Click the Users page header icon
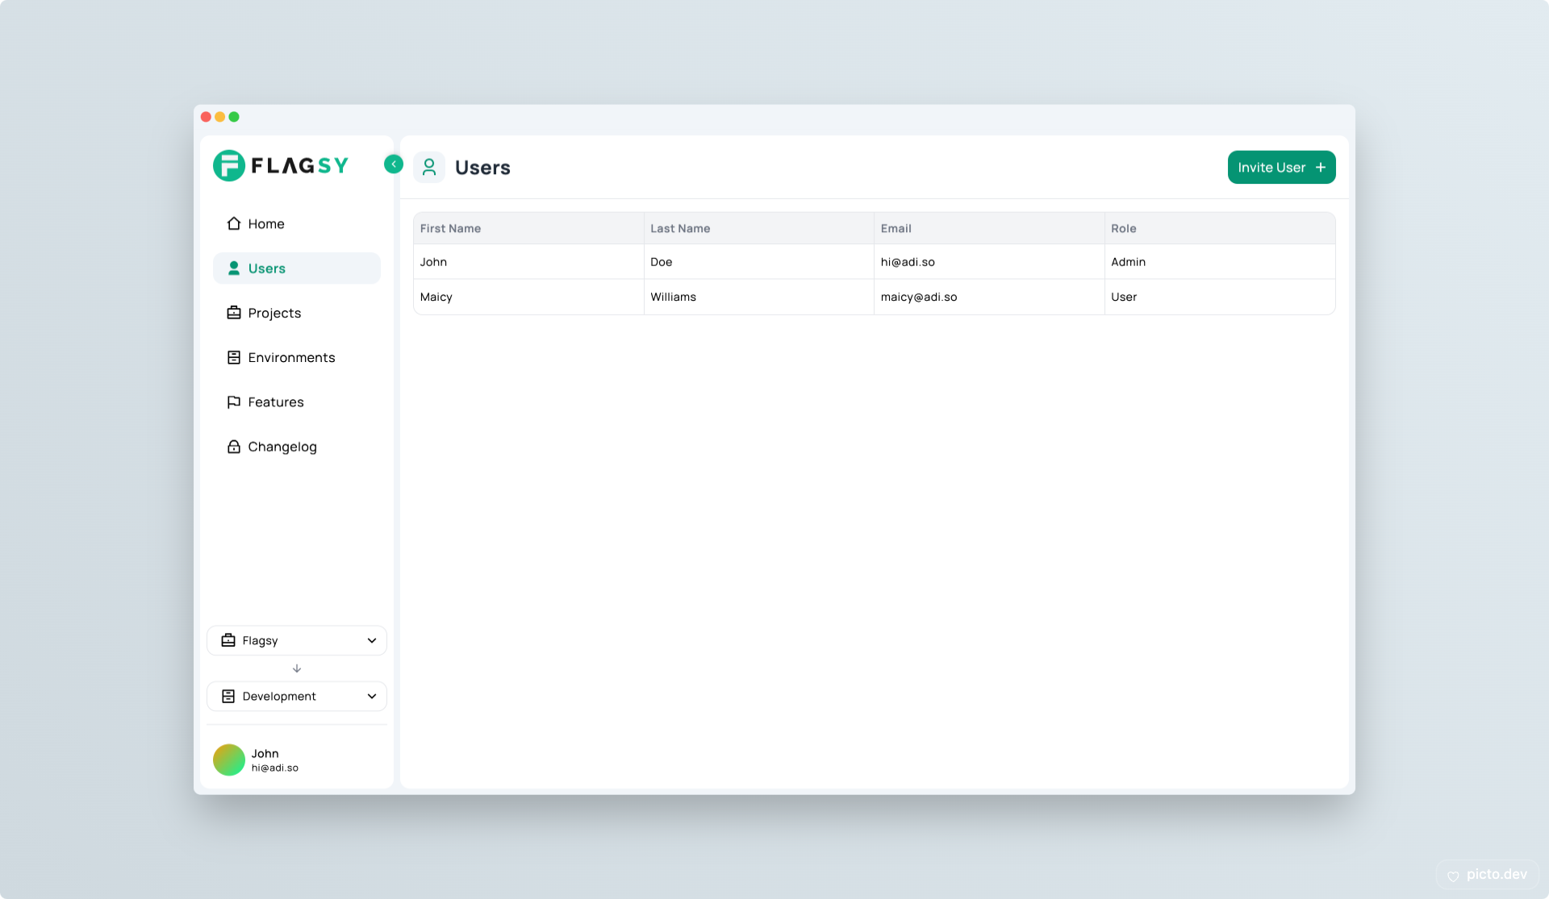 429,168
